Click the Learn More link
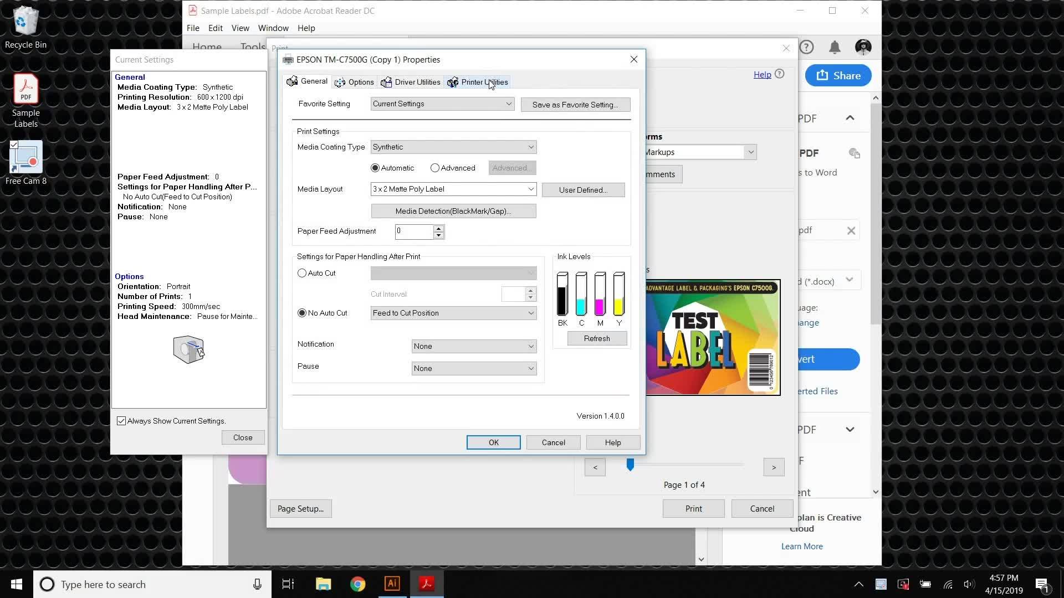This screenshot has height=598, width=1064. (x=802, y=547)
